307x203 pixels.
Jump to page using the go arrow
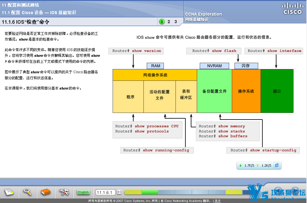[119, 192]
